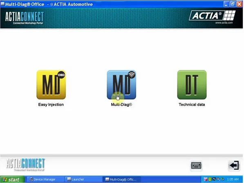This screenshot has width=244, height=183.
Task: Click the window title bar application icon
Action: click(x=2, y=4)
